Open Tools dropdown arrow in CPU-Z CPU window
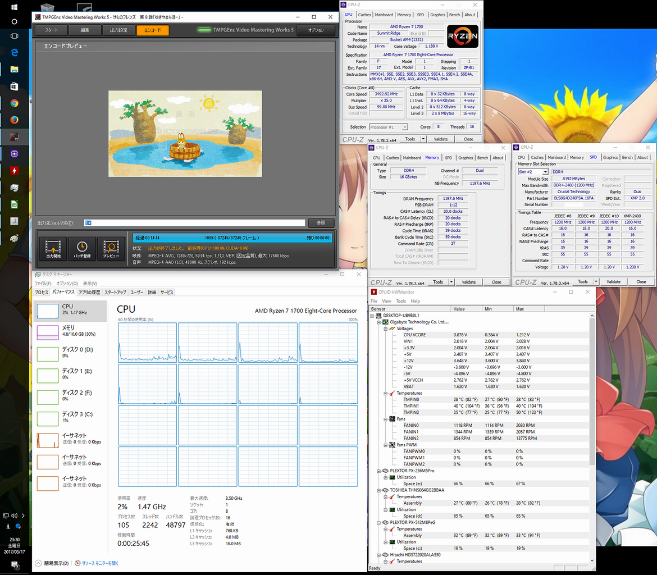 point(423,139)
